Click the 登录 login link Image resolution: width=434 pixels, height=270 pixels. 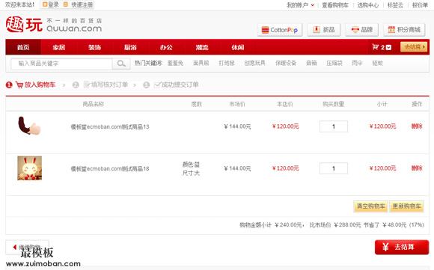click(x=51, y=4)
